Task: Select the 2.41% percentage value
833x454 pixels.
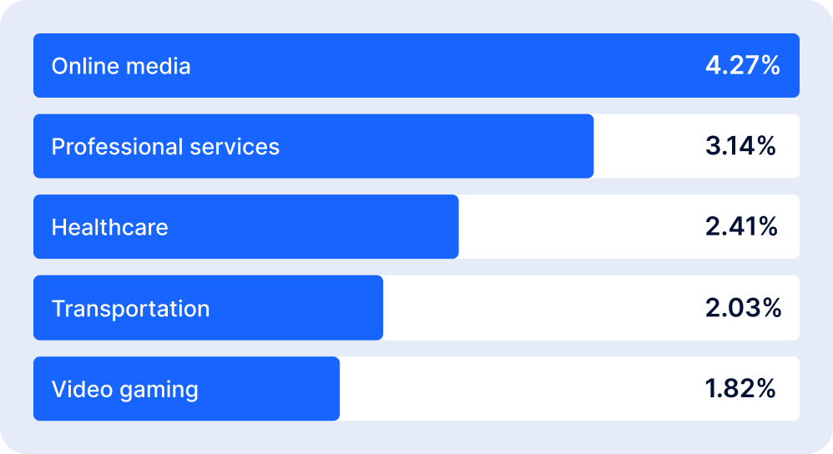Action: click(741, 228)
